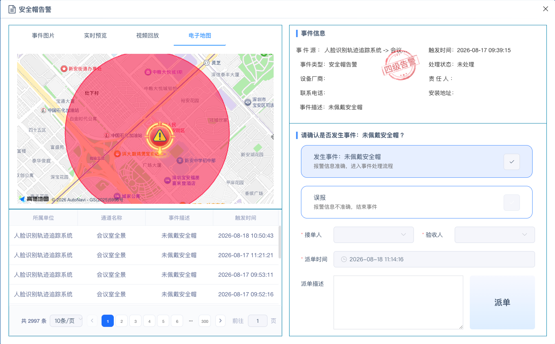
Task: Click the 洪大厨鸡煲 restaurant marker
Action: [x=117, y=154]
